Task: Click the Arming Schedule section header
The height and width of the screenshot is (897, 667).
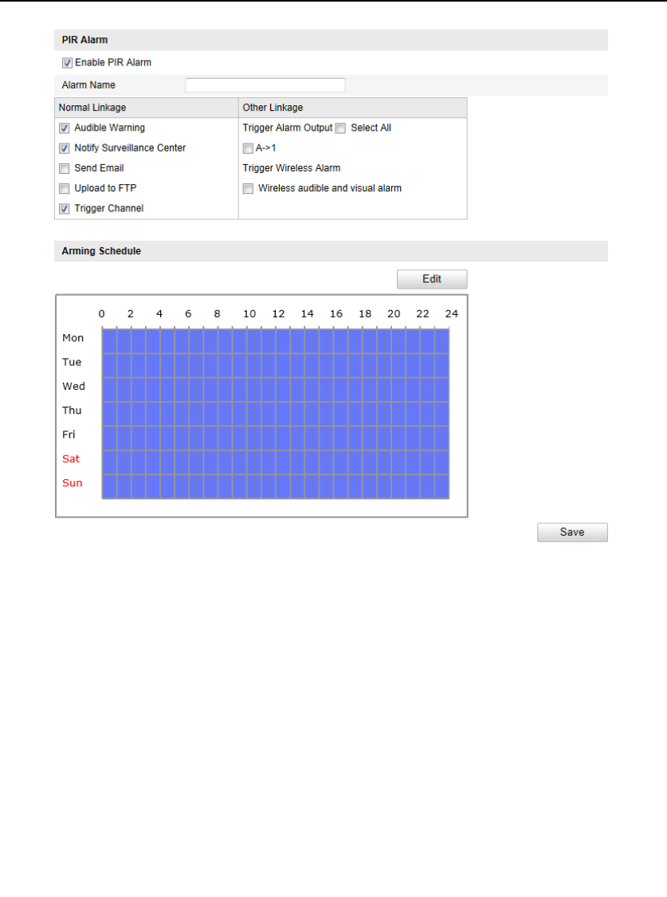Action: 331,251
